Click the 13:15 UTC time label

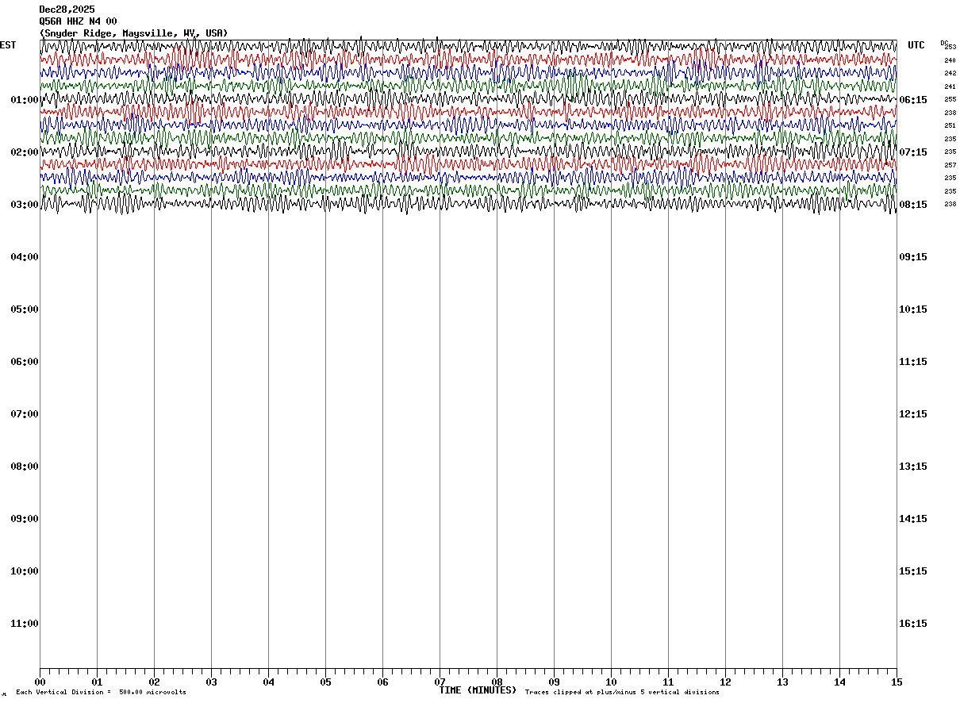coord(912,467)
